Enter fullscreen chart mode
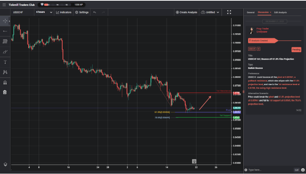The height and width of the screenshot is (174, 306). [x=229, y=12]
